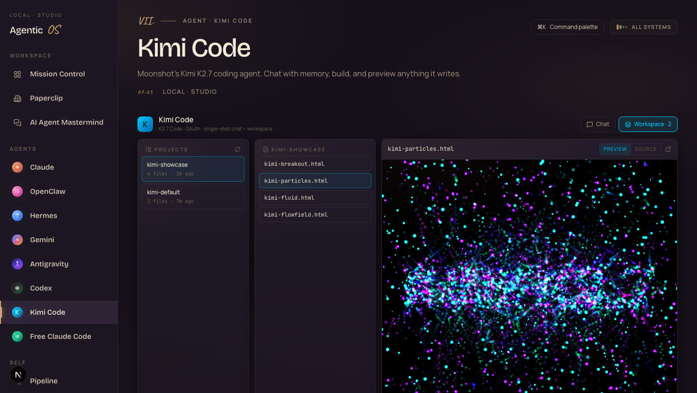Open AI Agent Mastermind
Screen dimensions: 697x393
click(59, 122)
